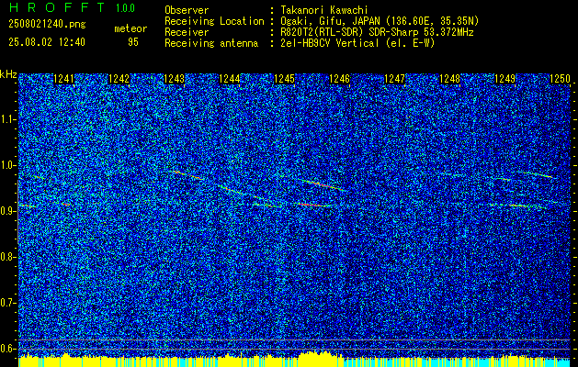578x367 pixels.
Task: Click the 1.0 kHz axis label
Action: point(7,165)
